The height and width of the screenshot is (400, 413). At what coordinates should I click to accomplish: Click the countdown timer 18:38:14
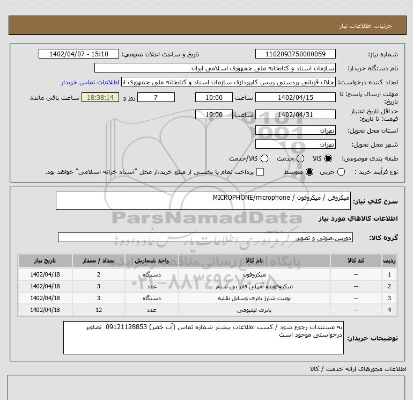[100, 97]
